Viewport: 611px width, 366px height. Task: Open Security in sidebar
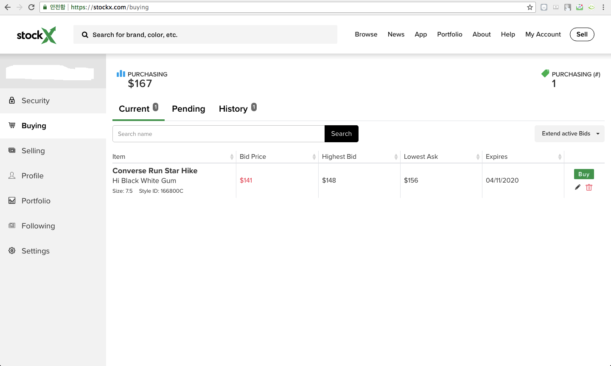point(53,101)
